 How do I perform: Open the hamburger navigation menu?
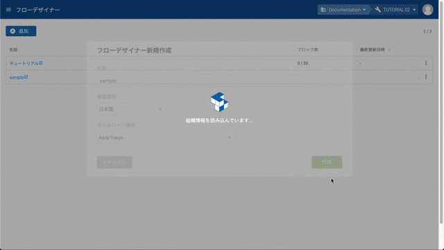(x=8, y=10)
